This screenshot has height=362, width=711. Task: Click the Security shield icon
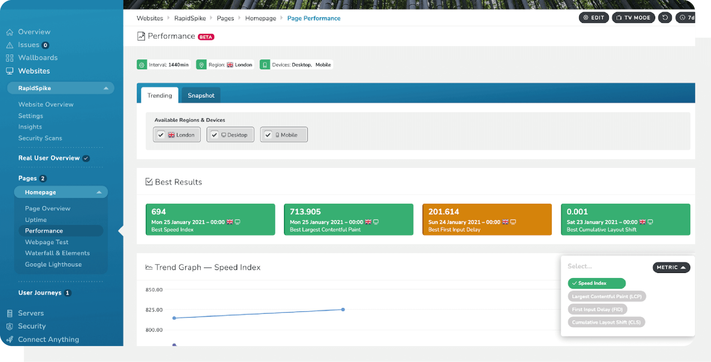point(10,326)
